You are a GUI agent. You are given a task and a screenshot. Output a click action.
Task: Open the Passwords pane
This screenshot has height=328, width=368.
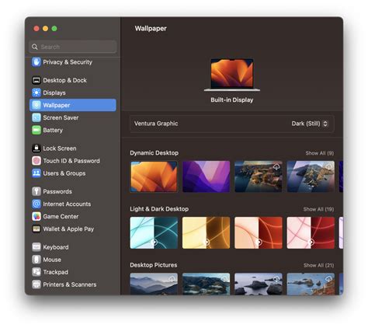click(73, 191)
